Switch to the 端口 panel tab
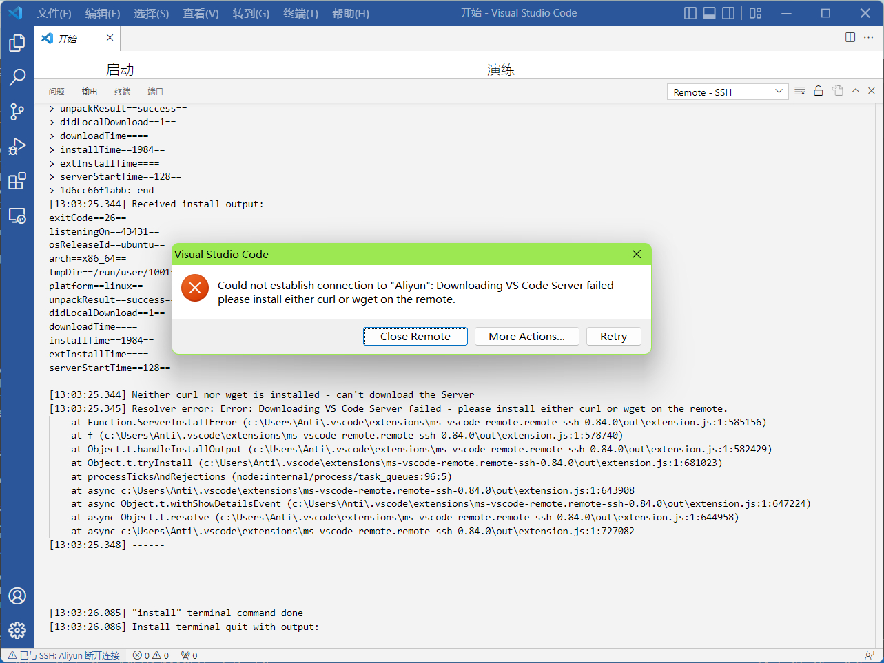884x663 pixels. click(x=156, y=92)
